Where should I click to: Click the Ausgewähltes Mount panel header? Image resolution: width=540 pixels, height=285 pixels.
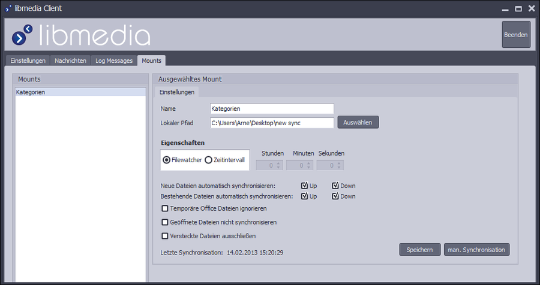coord(335,79)
